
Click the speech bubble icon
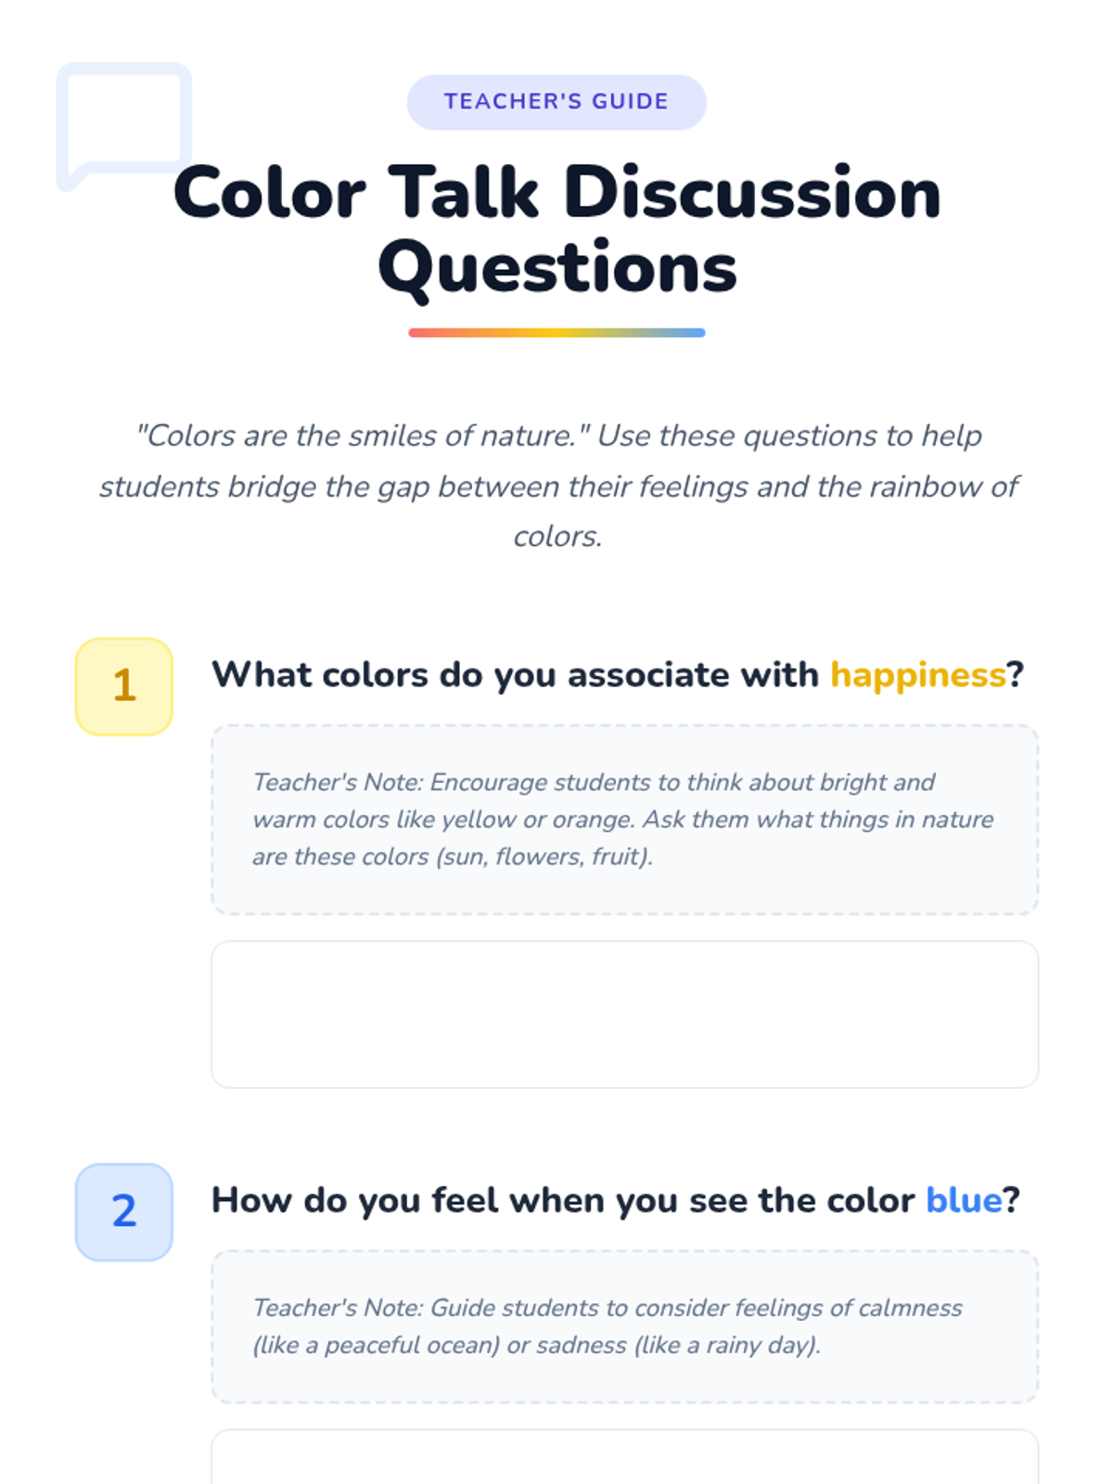pos(123,119)
